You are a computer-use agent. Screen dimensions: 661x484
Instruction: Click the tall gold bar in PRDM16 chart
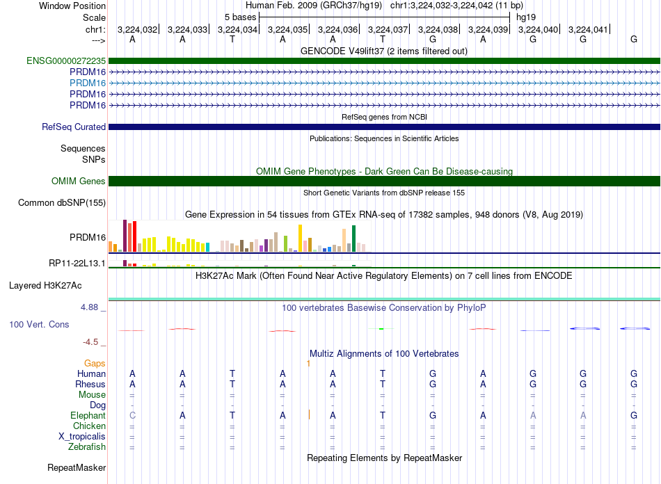point(300,239)
